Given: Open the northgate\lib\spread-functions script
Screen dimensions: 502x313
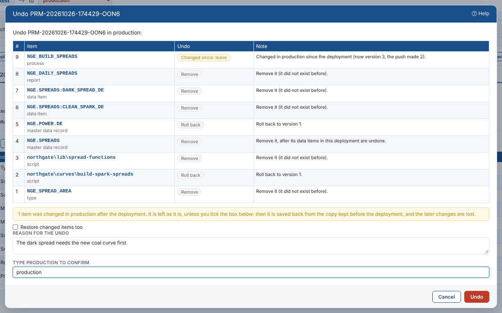Looking at the screenshot, I should (71, 157).
